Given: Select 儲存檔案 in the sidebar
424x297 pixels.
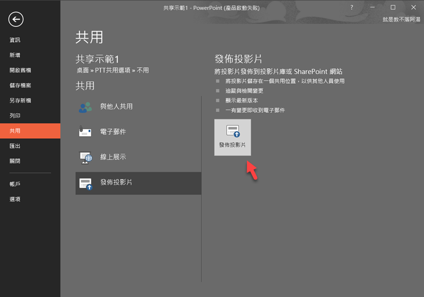Looking at the screenshot, I should coord(20,85).
